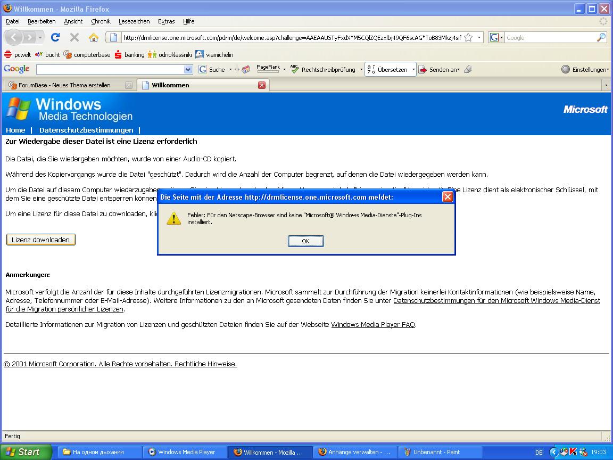The width and height of the screenshot is (613, 460).
Task: Open the odnoklassniki bookmark
Action: (x=170, y=55)
